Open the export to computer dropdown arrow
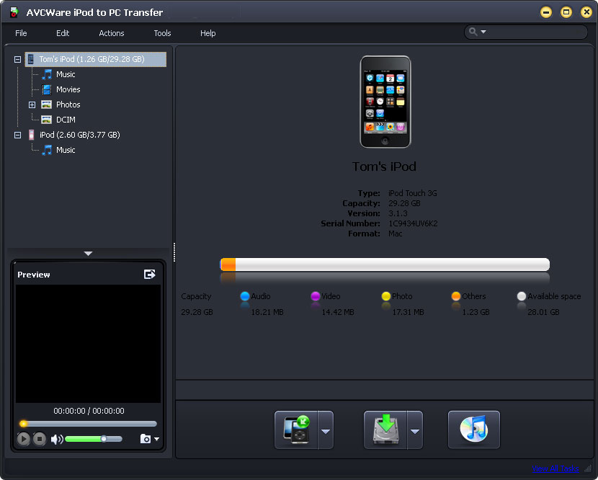Viewport: 598px width, 480px height. pos(415,430)
